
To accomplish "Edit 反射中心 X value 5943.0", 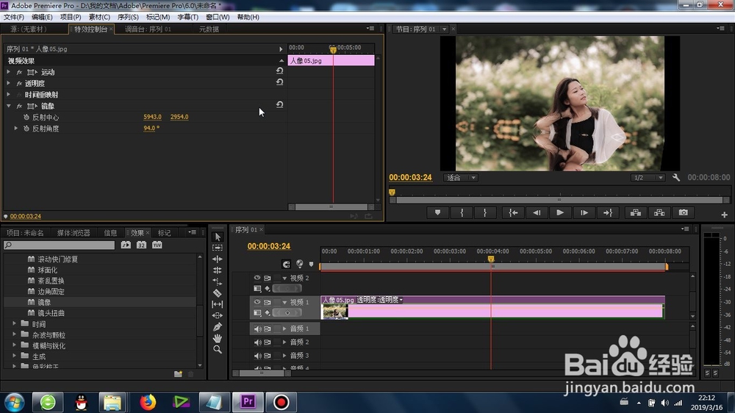I will click(152, 117).
